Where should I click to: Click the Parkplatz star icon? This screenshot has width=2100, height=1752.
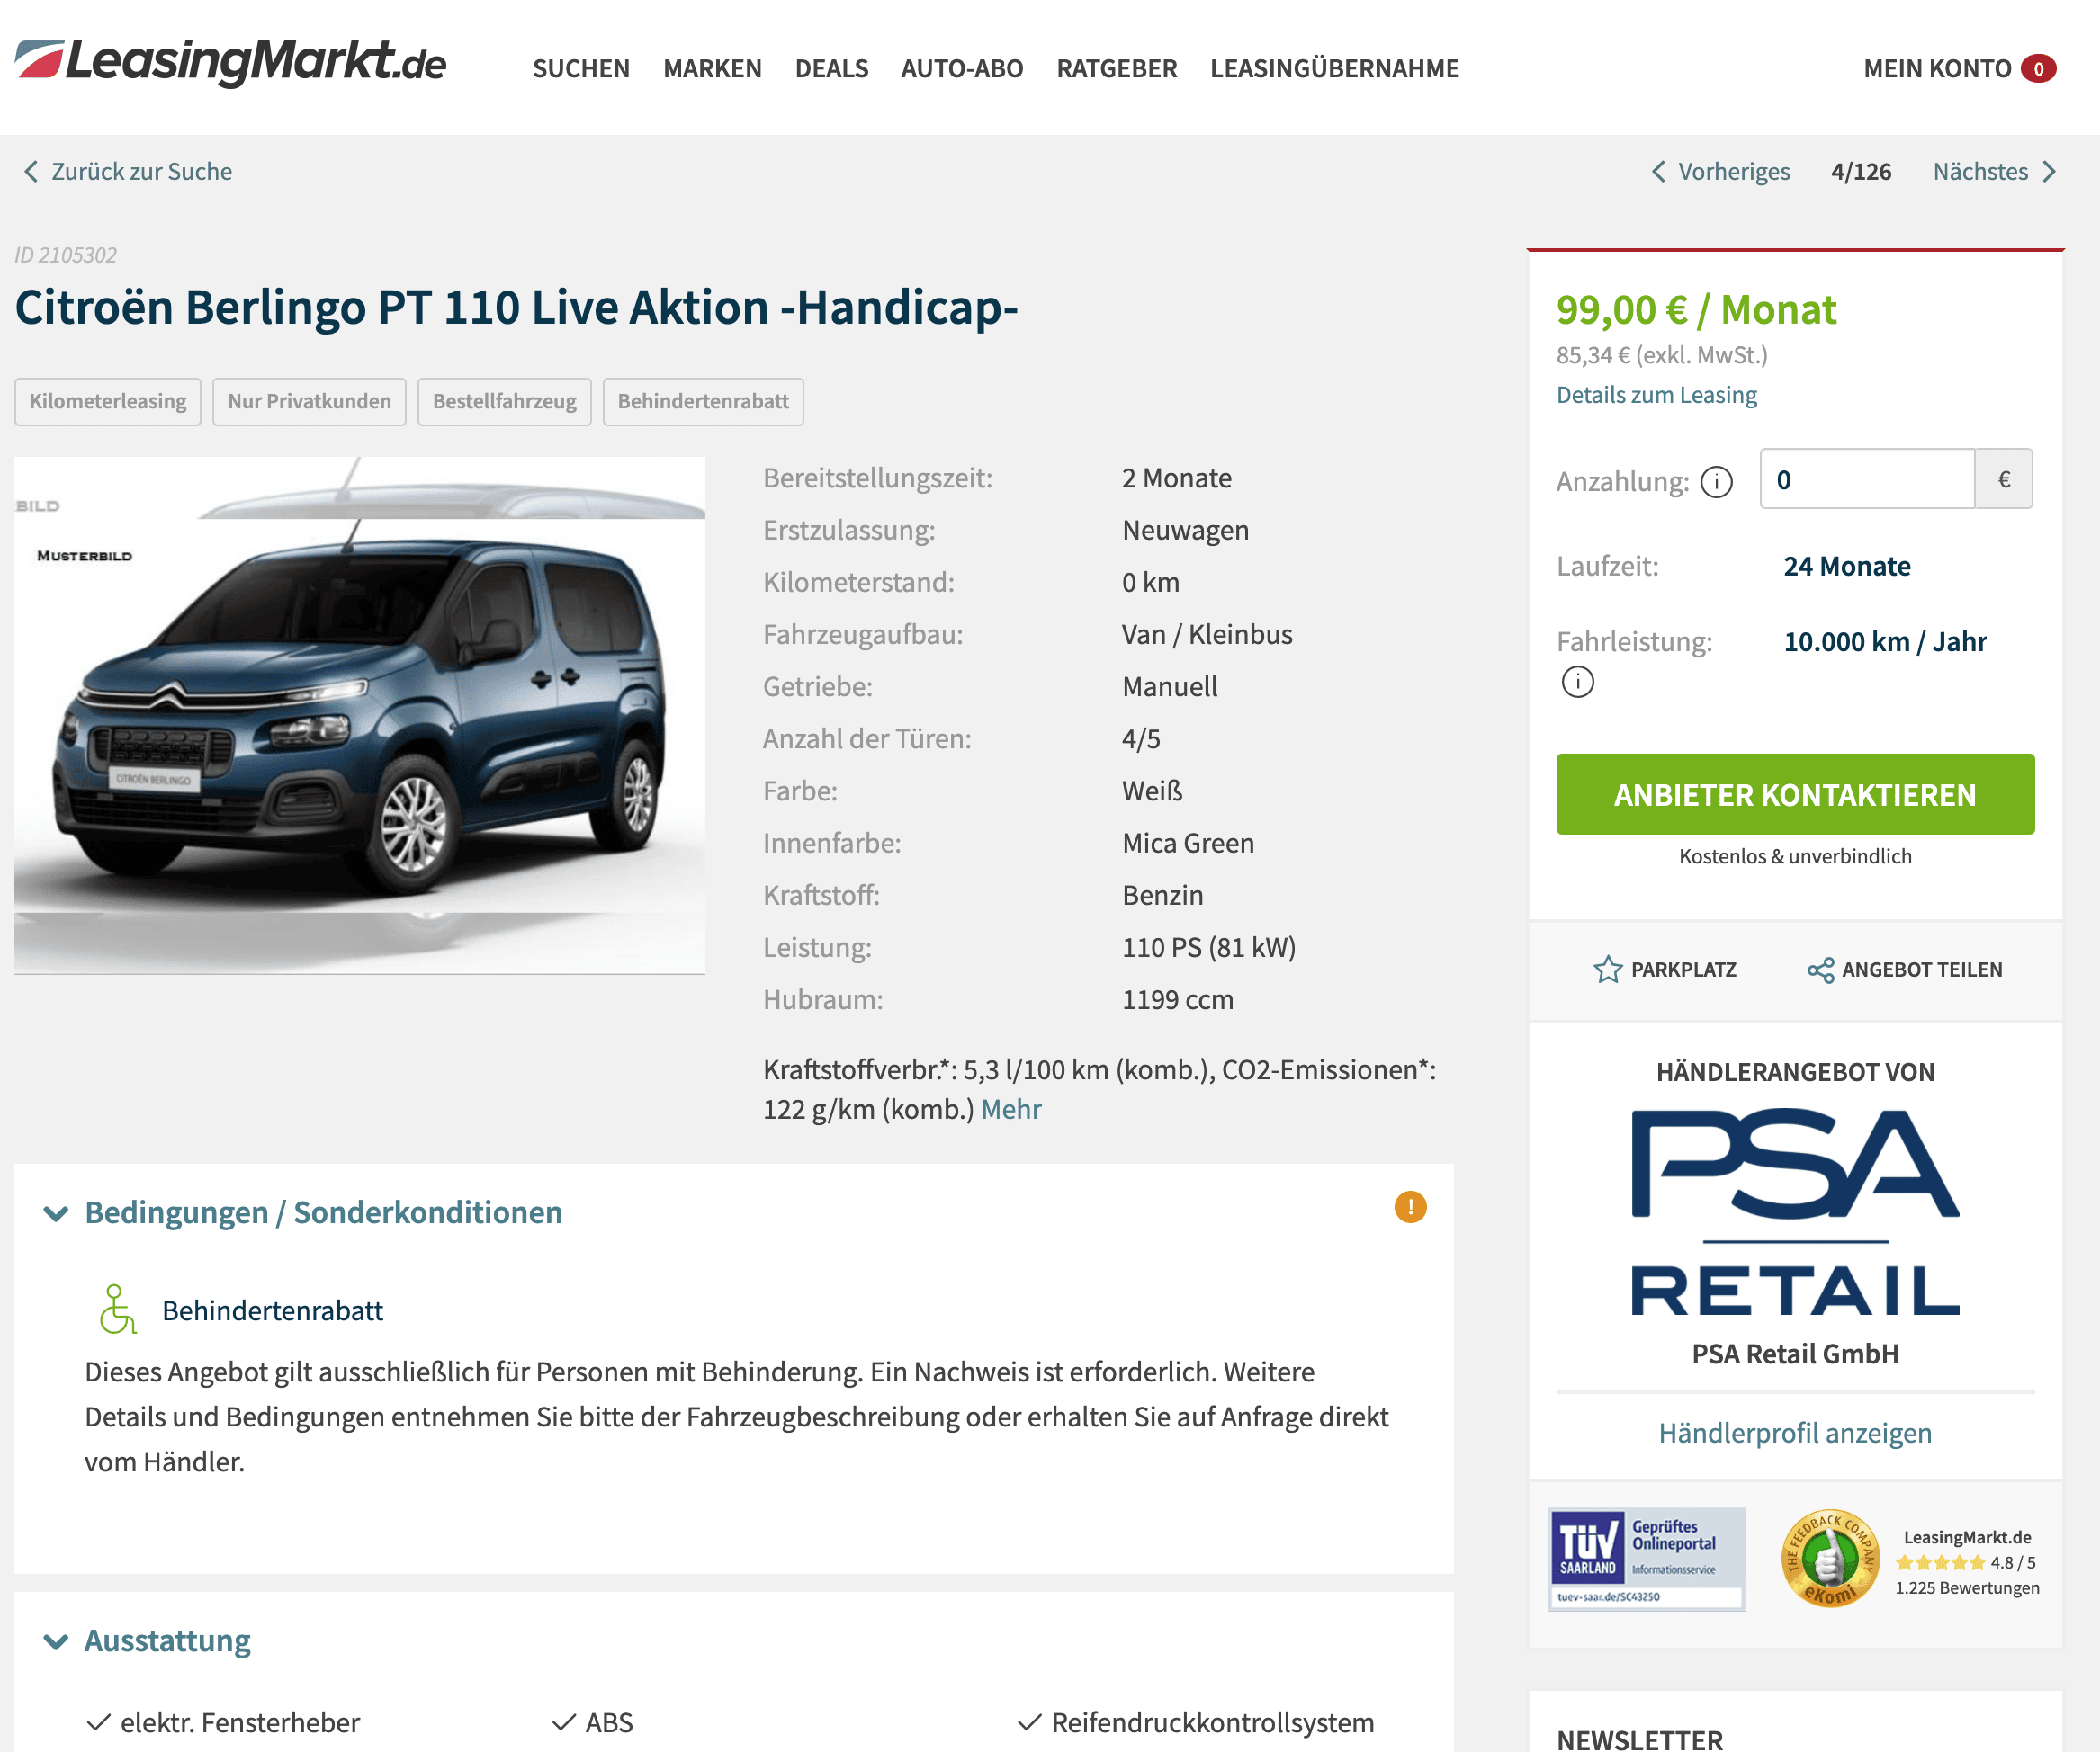coord(1607,970)
